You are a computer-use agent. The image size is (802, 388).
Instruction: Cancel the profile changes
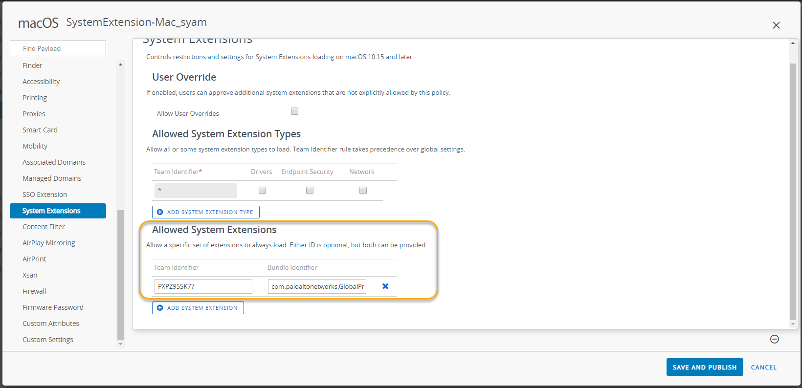[763, 367]
